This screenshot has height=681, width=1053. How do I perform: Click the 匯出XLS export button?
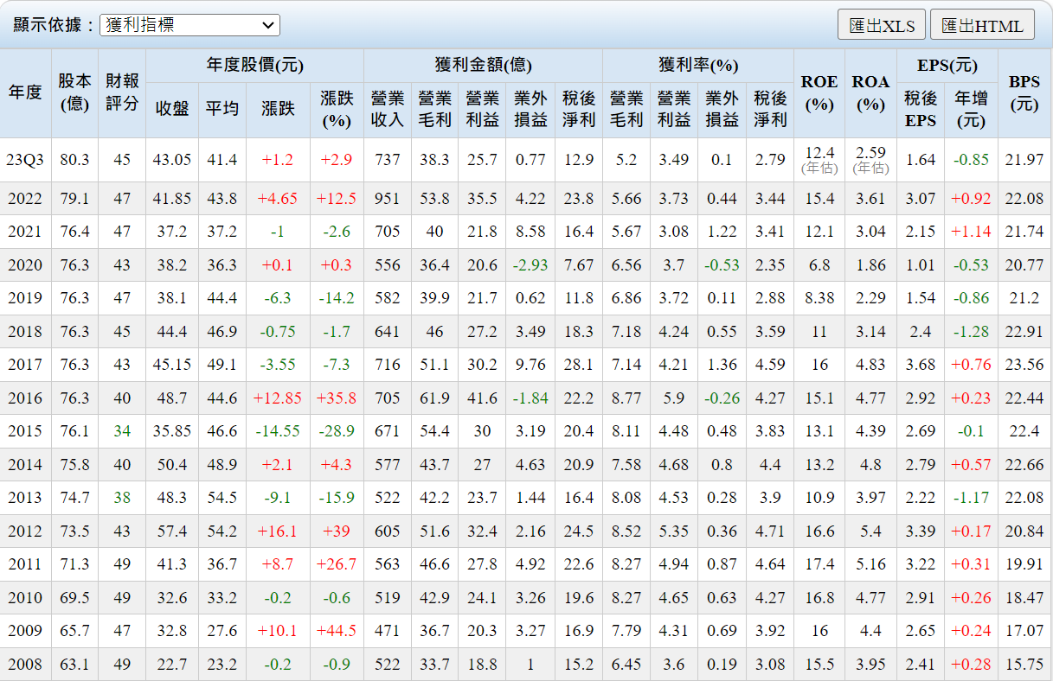881,26
